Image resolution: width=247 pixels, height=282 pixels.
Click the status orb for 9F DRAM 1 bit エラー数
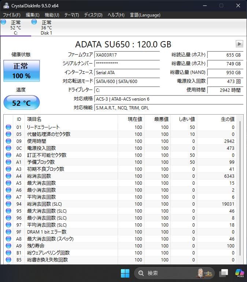[x=8, y=232]
